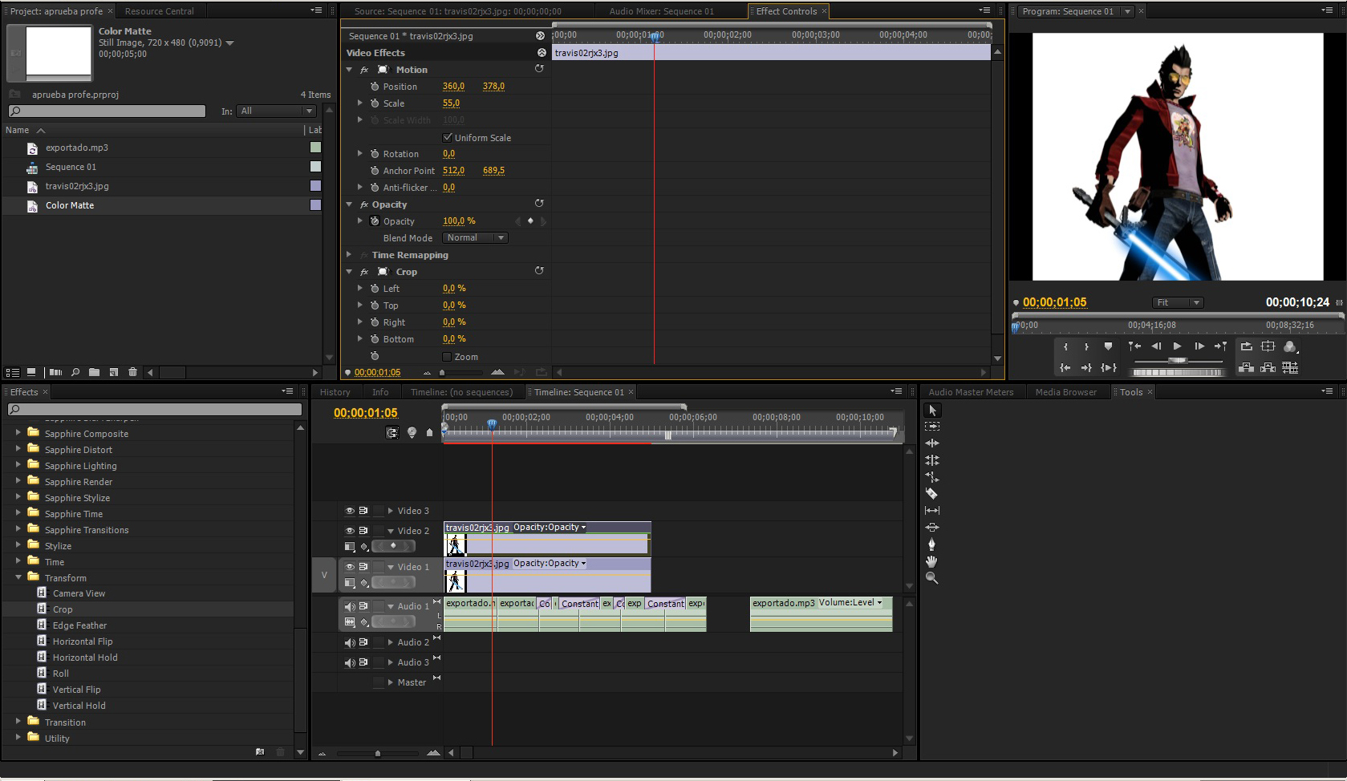Click the label color swatch for exportado.mp3
Screen dimensions: 1347x781
(x=315, y=148)
